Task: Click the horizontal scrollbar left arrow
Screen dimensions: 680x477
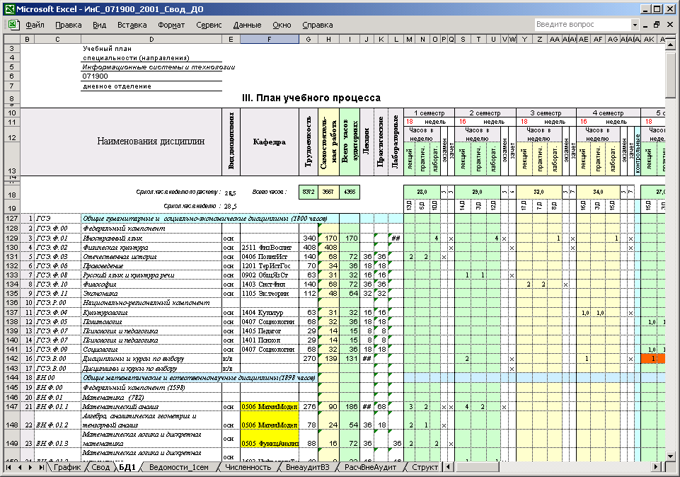Action: pos(449,467)
